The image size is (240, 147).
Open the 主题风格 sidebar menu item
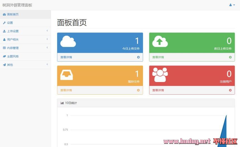click(25, 56)
